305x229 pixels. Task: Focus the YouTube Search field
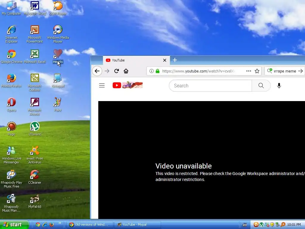pos(210,86)
